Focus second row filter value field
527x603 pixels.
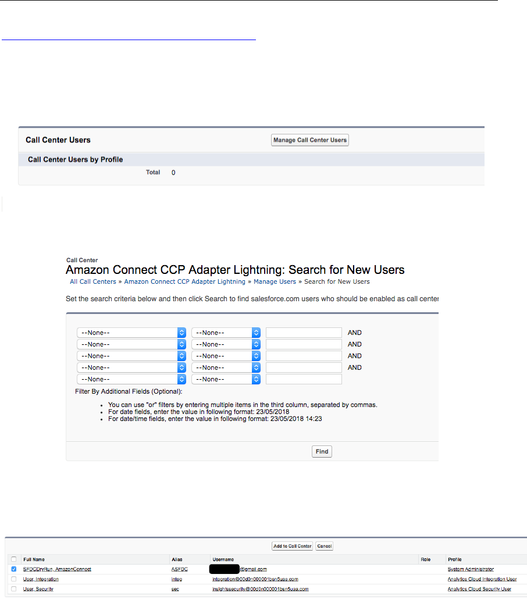click(x=304, y=344)
